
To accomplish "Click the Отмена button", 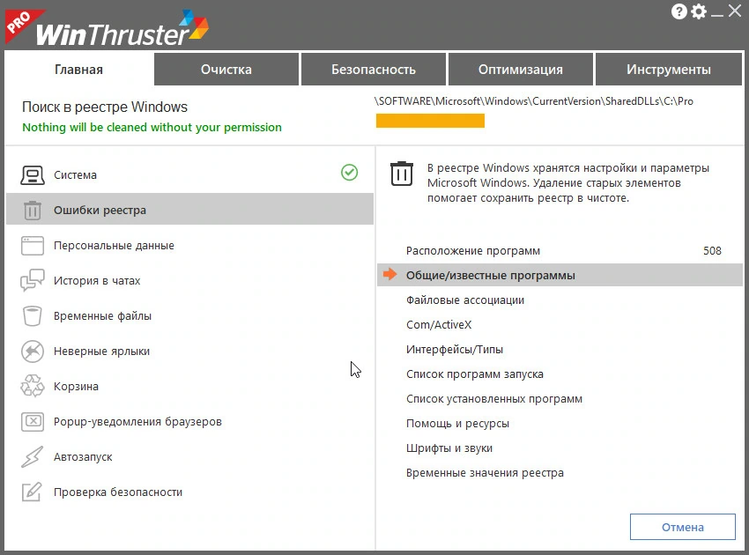I will [683, 527].
